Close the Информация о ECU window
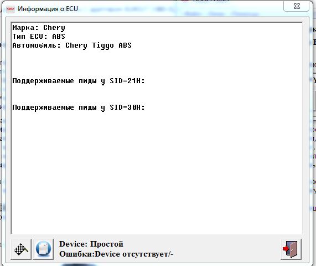 pyautogui.click(x=297, y=6)
